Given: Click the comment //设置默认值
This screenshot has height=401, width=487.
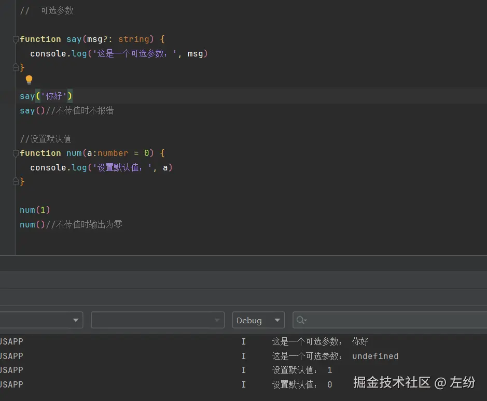Looking at the screenshot, I should coord(46,139).
